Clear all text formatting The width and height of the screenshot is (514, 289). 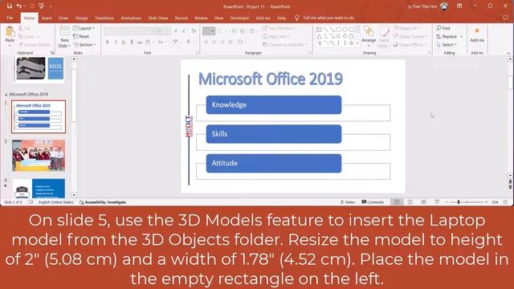click(x=194, y=31)
